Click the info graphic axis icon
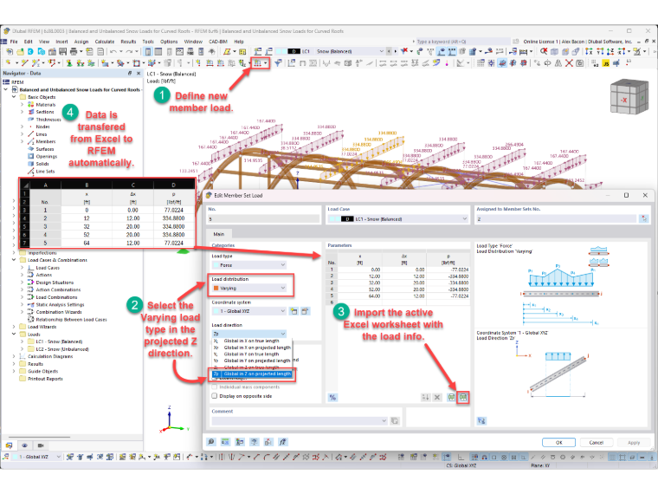 [481, 420]
